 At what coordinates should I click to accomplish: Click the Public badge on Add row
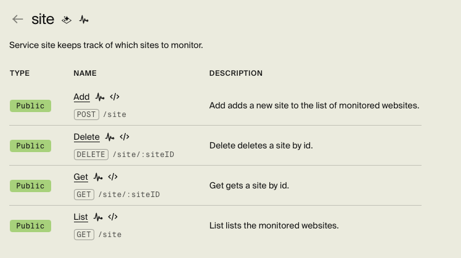pos(30,106)
